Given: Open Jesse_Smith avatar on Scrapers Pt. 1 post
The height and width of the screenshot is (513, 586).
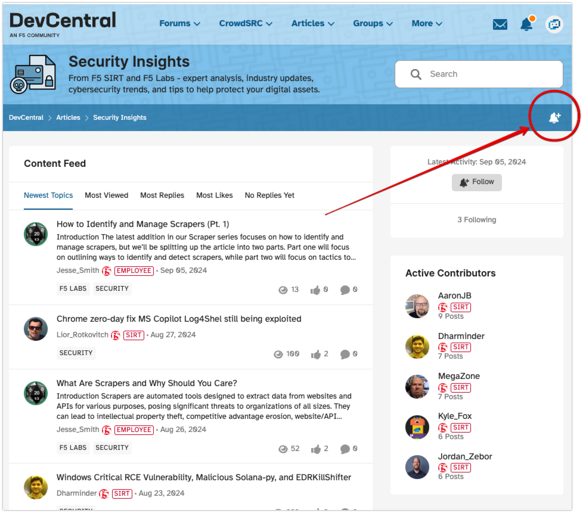Looking at the screenshot, I should point(36,234).
